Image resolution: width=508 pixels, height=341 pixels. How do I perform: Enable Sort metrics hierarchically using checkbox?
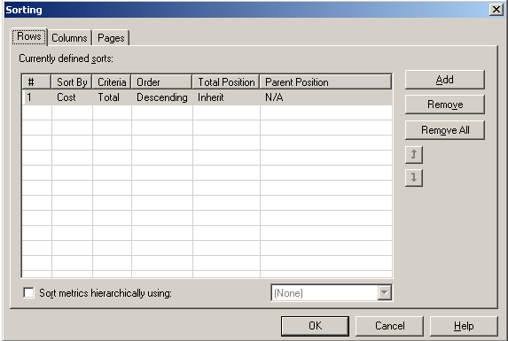[x=28, y=293]
